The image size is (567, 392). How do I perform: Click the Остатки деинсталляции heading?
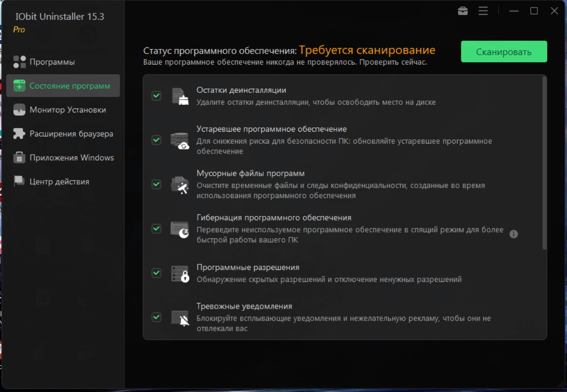241,90
